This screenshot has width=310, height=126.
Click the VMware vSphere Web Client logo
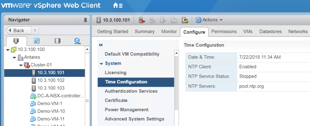[x=51, y=5]
